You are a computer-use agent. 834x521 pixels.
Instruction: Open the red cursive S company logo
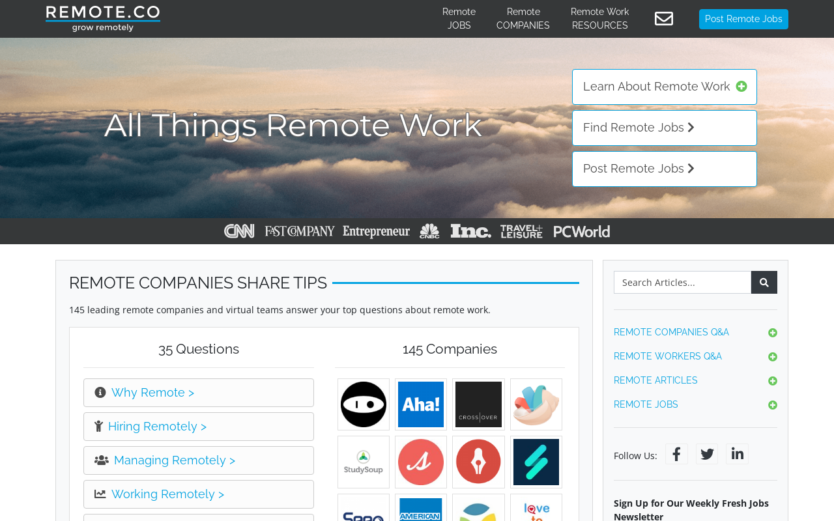tap(421, 462)
